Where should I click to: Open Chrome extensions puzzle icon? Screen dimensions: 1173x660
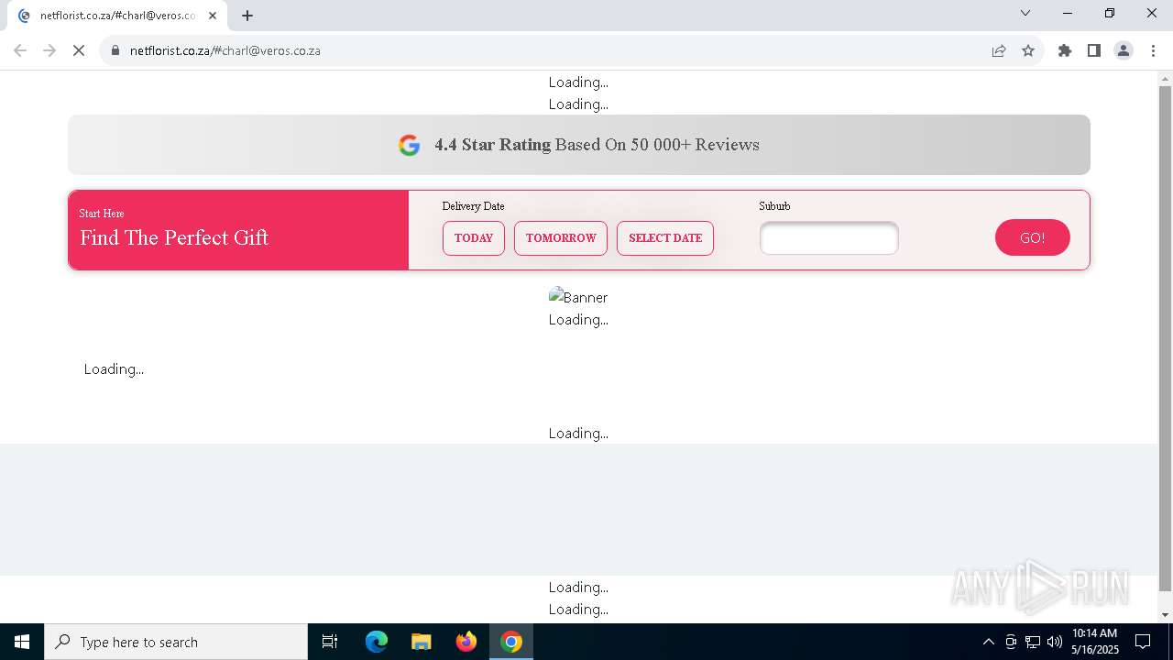(1065, 50)
